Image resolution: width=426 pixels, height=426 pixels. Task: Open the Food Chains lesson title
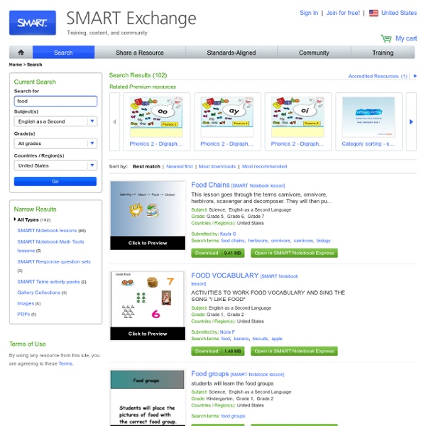coord(210,185)
